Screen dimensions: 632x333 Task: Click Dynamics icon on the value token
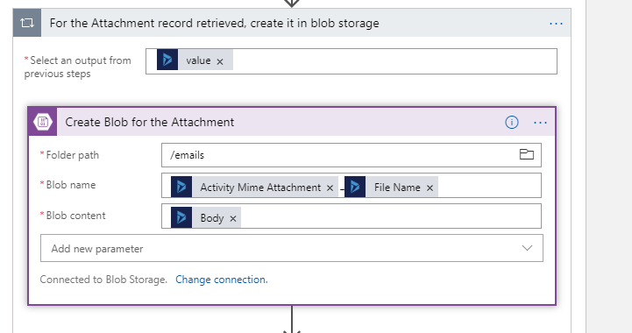coord(167,60)
